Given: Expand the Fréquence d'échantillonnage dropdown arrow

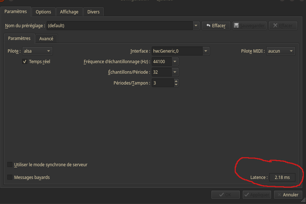Looking at the screenshot, I should [x=175, y=61].
